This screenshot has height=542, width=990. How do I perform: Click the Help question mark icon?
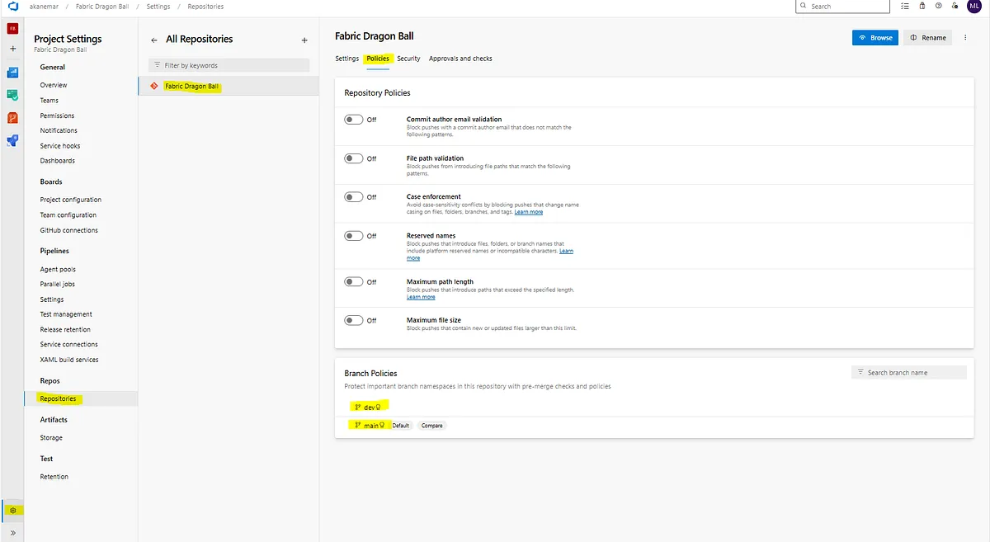pos(938,6)
